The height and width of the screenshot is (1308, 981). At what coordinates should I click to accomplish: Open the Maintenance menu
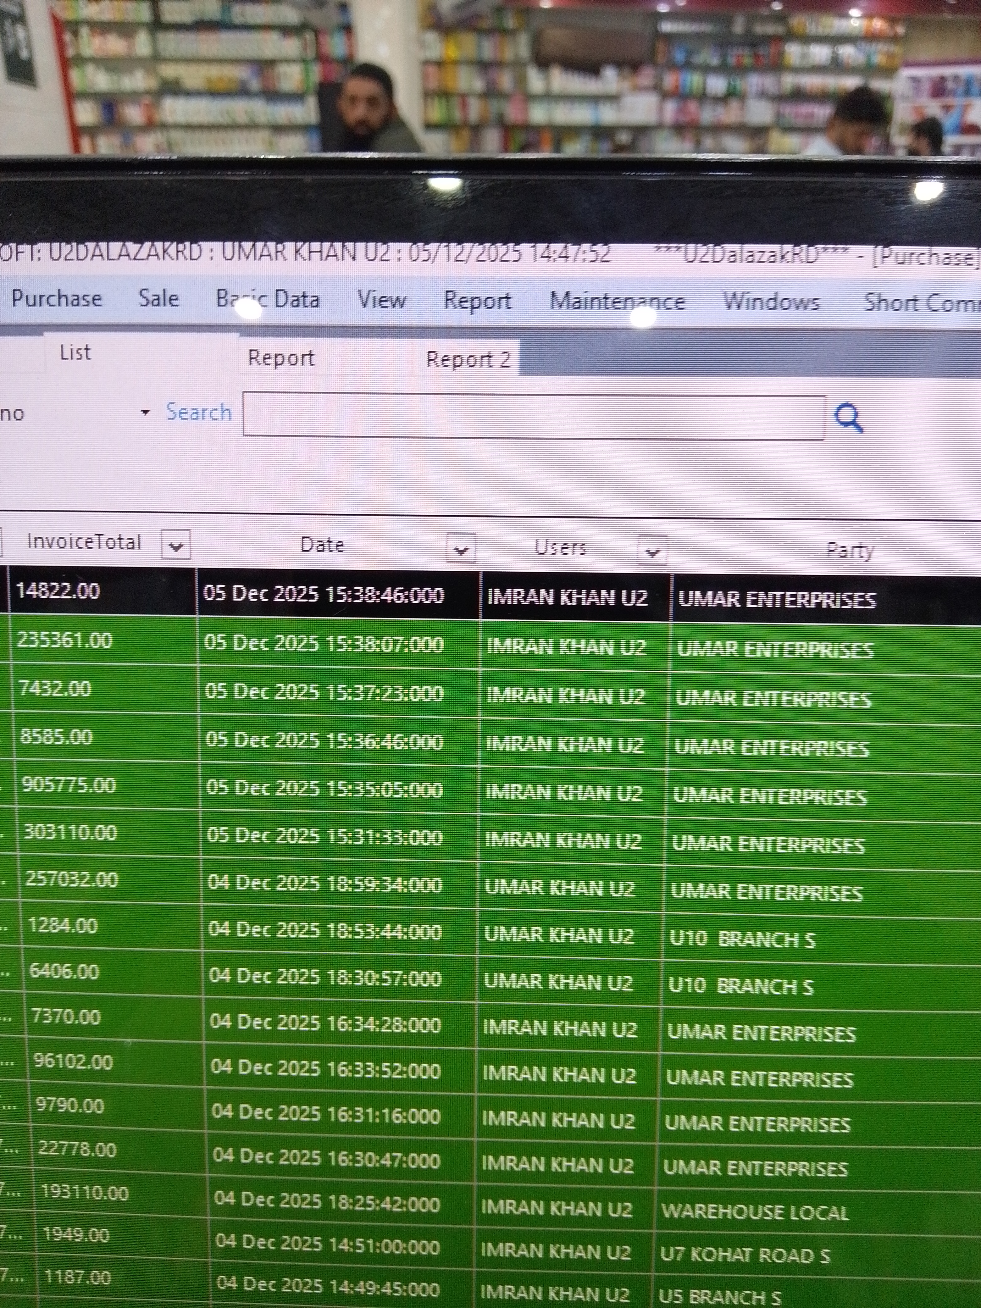point(617,302)
